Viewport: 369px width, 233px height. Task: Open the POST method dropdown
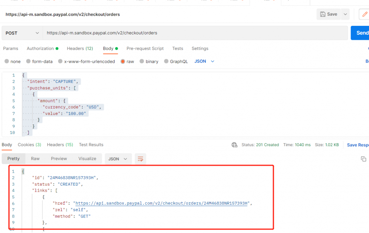coord(22,33)
